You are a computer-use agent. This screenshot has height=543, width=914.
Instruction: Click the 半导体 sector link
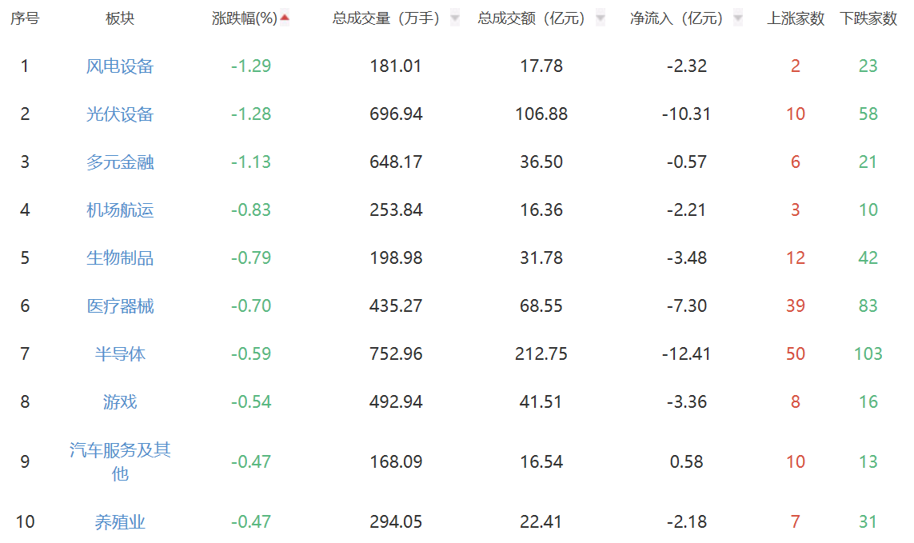click(x=120, y=354)
